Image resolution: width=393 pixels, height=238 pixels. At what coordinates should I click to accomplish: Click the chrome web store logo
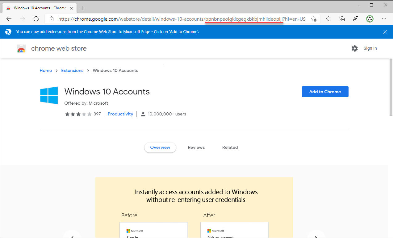(21, 48)
